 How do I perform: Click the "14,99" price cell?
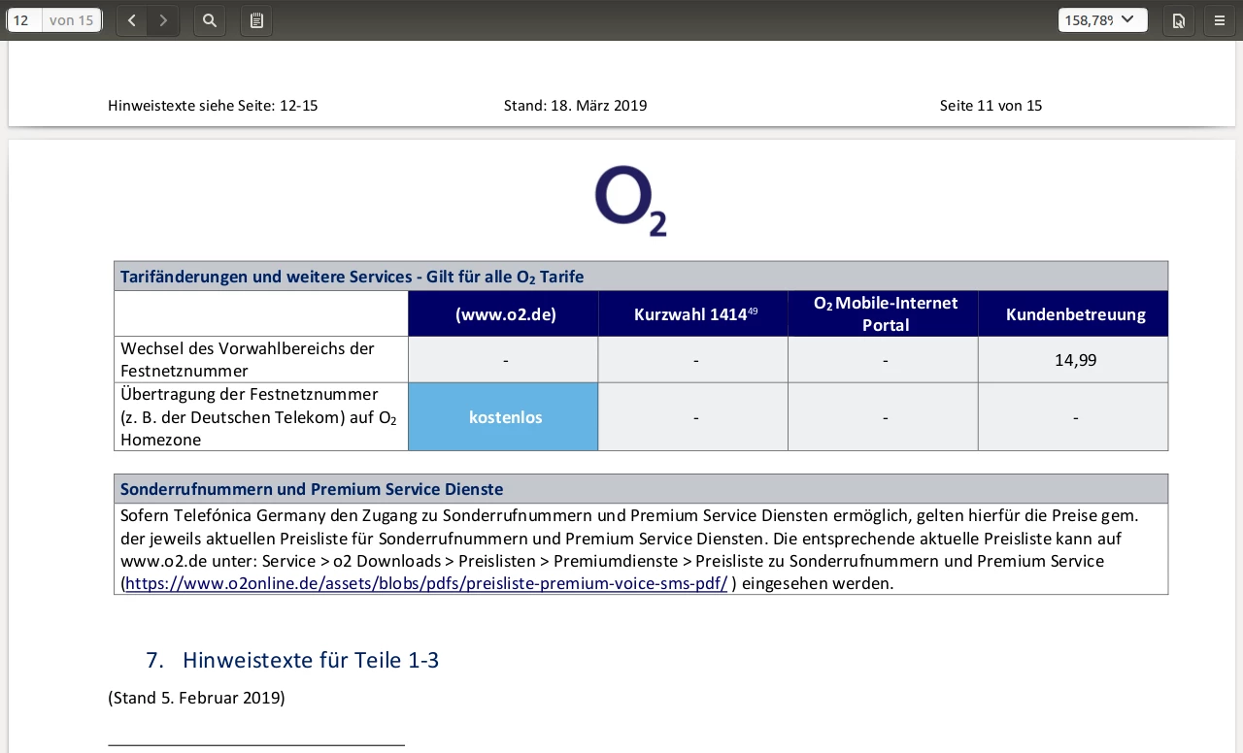(x=1075, y=360)
